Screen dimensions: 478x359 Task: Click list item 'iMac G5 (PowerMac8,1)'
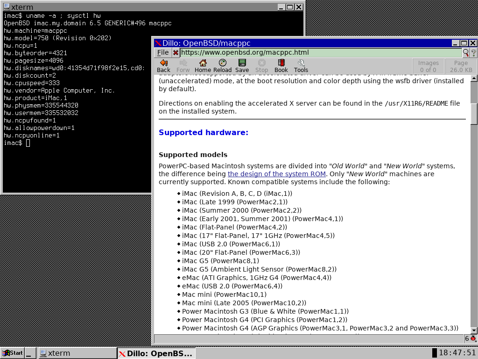pos(220,261)
